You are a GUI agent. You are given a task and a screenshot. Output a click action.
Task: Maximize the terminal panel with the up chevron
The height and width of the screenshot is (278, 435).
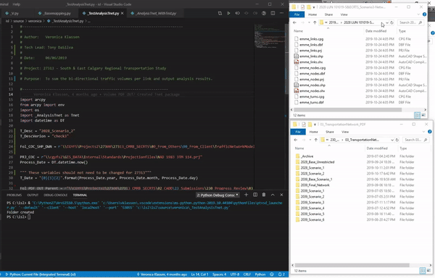click(273, 195)
